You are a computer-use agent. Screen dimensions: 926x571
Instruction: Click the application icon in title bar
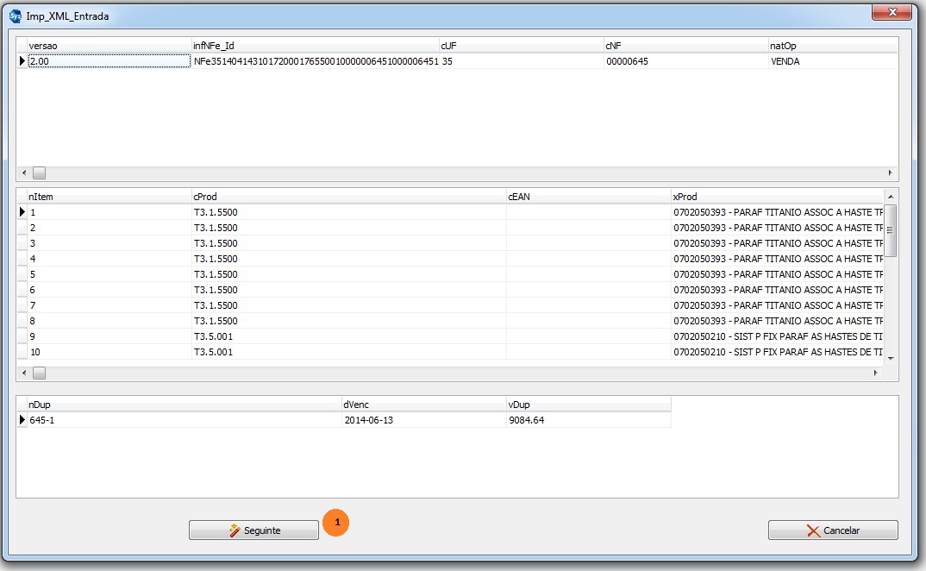click(x=15, y=16)
